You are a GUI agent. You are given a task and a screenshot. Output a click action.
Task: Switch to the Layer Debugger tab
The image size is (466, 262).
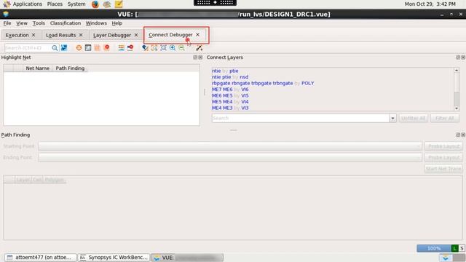click(x=112, y=35)
